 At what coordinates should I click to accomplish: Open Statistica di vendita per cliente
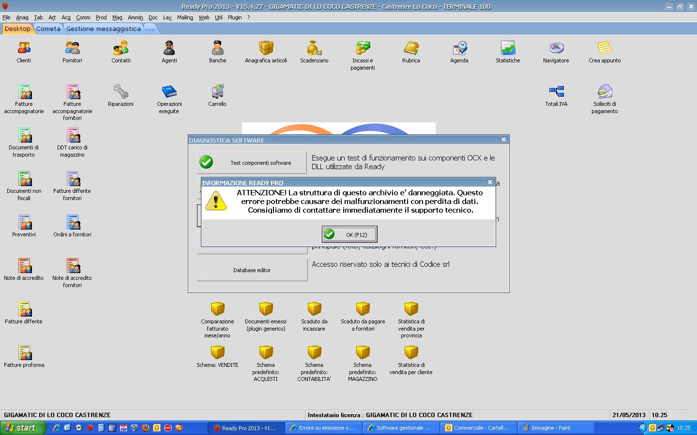click(x=411, y=353)
